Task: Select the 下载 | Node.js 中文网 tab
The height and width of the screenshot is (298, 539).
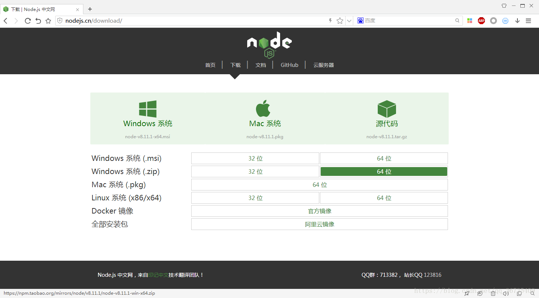Action: [x=41, y=9]
